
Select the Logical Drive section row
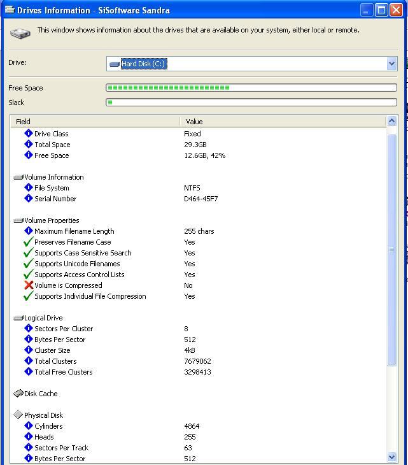click(x=199, y=318)
